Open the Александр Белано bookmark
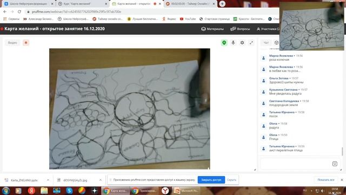346x195 pixels. [x=38, y=19]
